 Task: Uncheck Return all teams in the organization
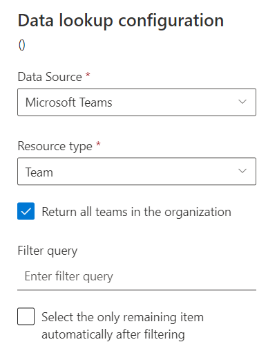click(26, 211)
